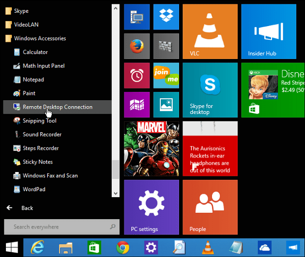Open OneDrive from taskbar

point(265,247)
